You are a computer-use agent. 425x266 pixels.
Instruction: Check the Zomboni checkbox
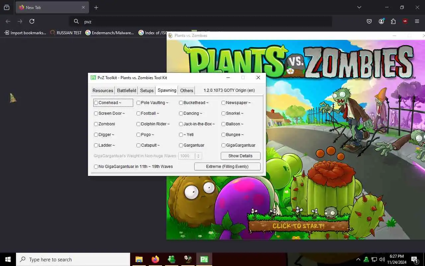(x=96, y=124)
